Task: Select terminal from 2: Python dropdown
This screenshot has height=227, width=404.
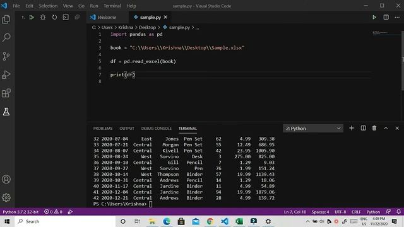Action: click(x=313, y=128)
